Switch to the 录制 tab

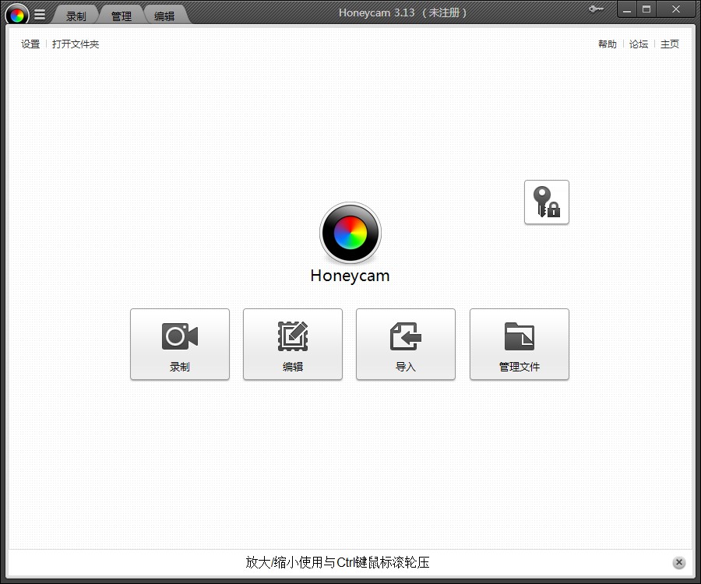pos(75,13)
